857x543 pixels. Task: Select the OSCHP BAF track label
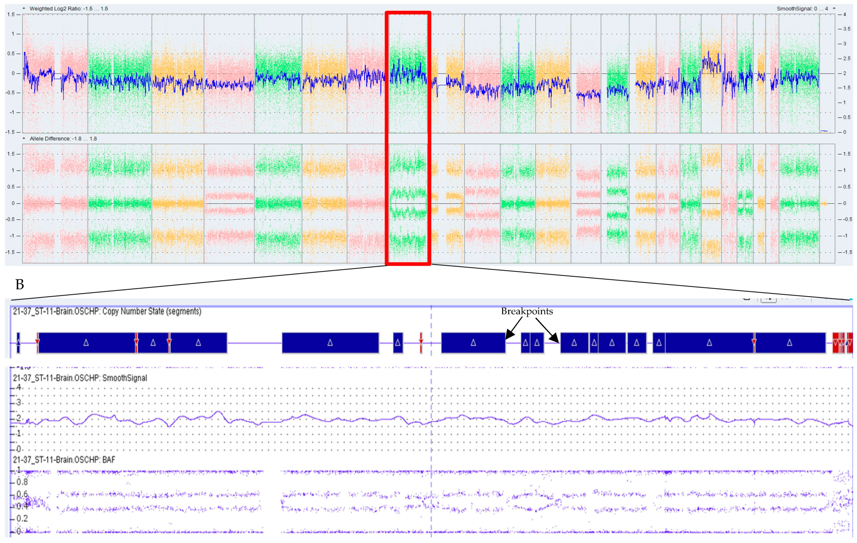[64, 460]
